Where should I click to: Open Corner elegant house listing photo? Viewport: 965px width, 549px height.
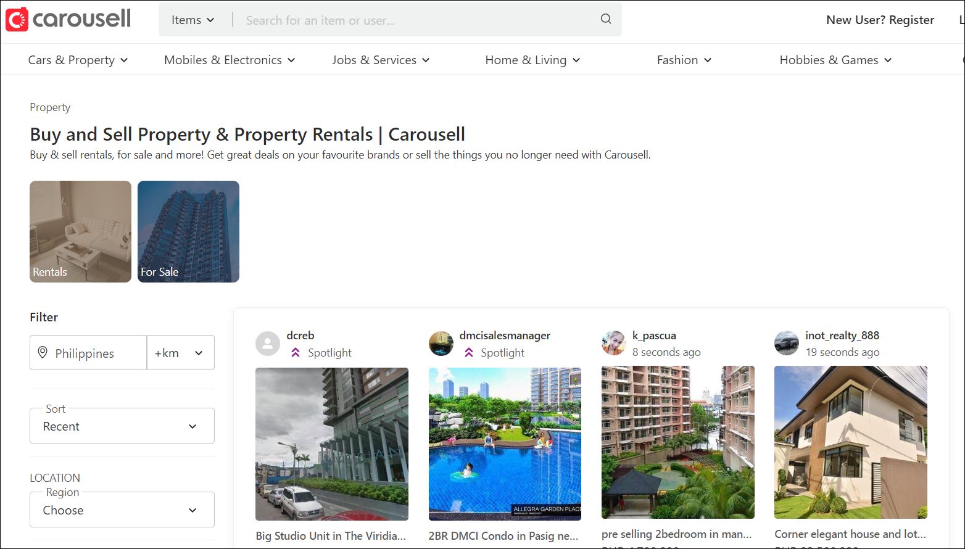pyautogui.click(x=851, y=442)
